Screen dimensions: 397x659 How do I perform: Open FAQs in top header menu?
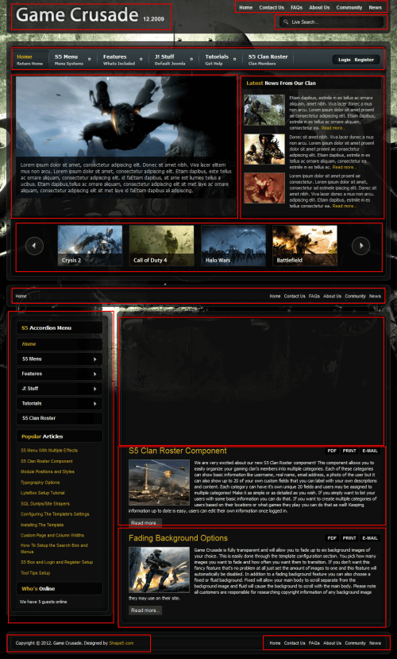coord(297,8)
